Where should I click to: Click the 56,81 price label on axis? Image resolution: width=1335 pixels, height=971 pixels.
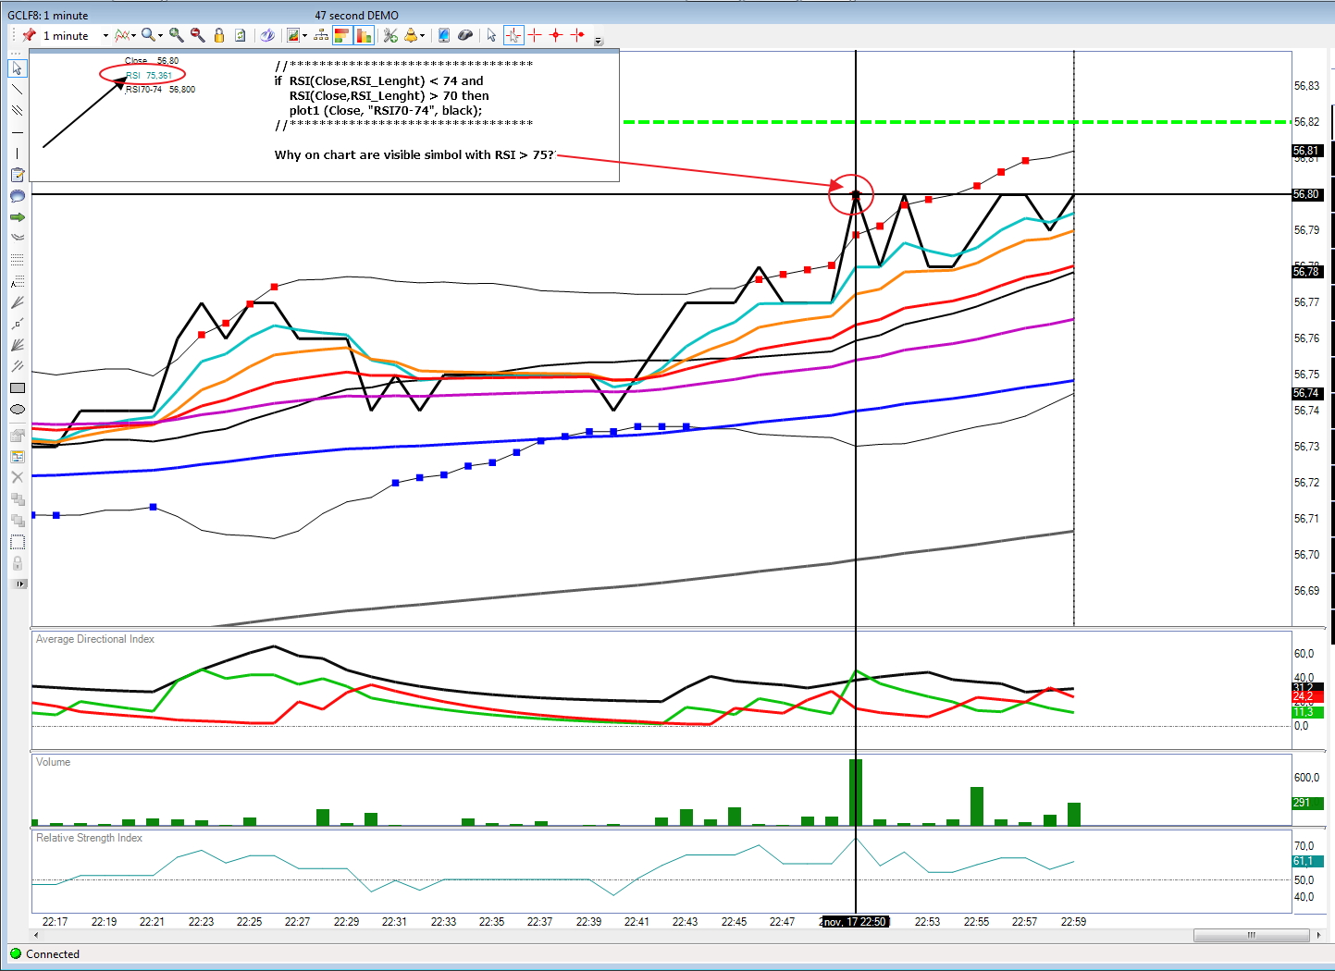[1306, 151]
